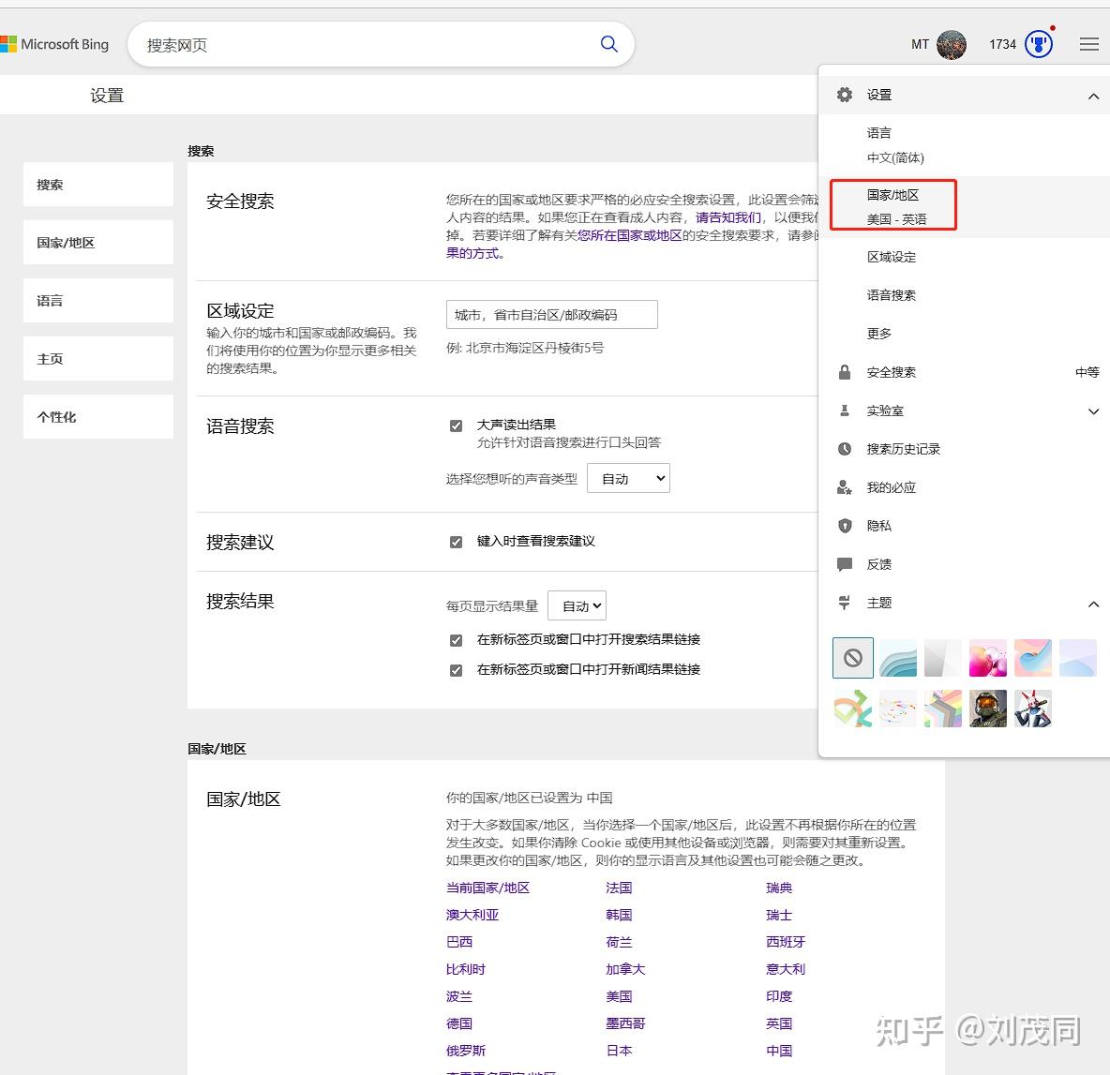Collapse the 设置 panel chevron
Image resolution: width=1110 pixels, height=1075 pixels.
(x=1093, y=96)
